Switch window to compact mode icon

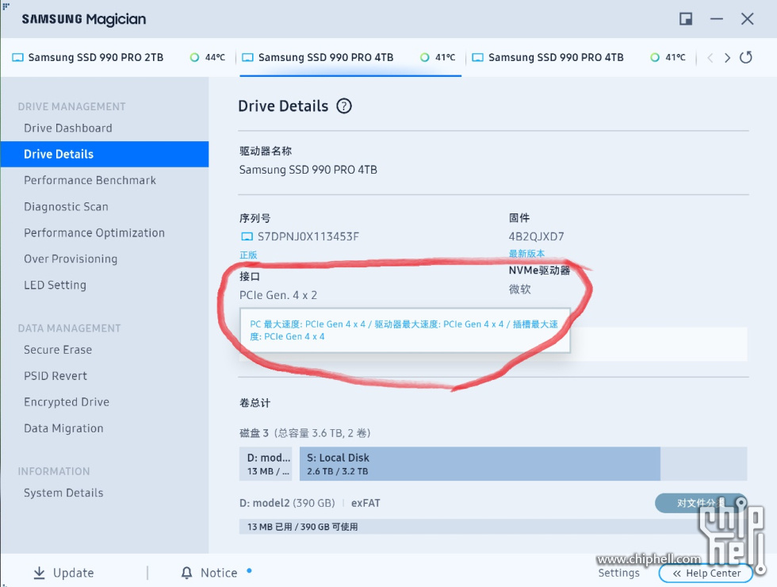tap(686, 19)
